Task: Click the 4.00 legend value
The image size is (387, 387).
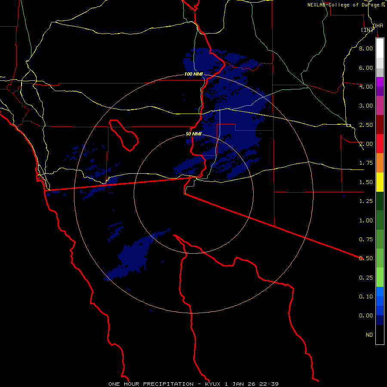Action: (x=366, y=86)
